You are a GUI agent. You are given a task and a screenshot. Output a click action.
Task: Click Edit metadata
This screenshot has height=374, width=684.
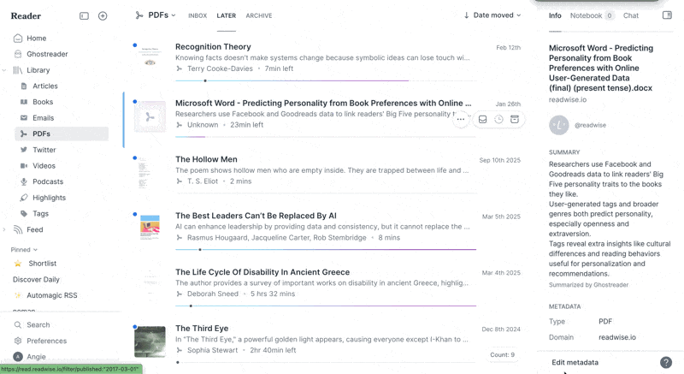(575, 362)
